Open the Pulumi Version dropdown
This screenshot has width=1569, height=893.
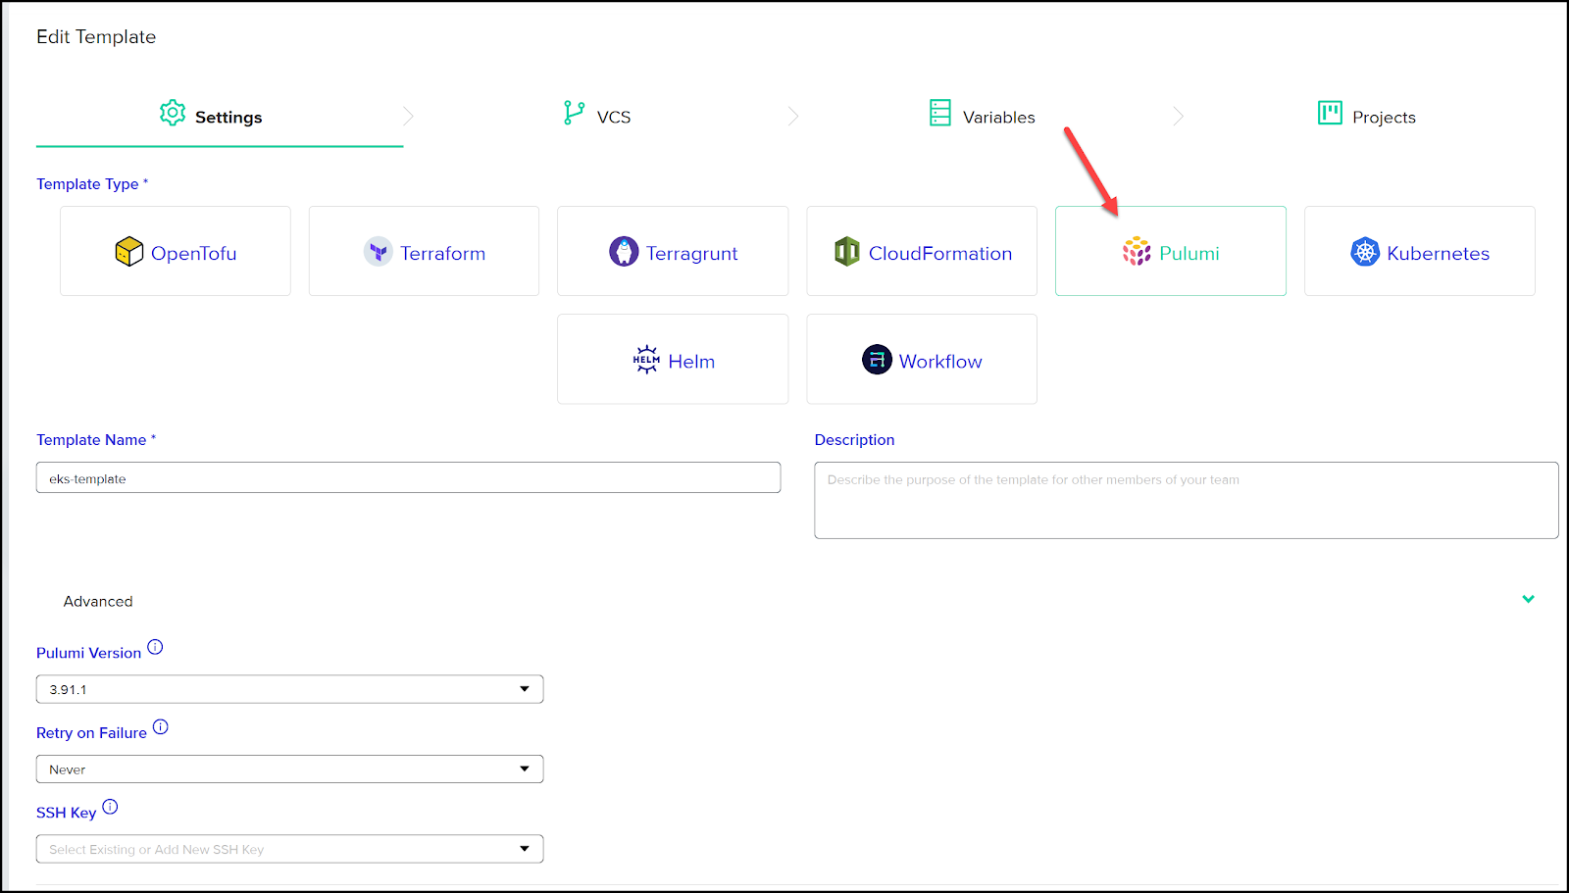click(289, 689)
